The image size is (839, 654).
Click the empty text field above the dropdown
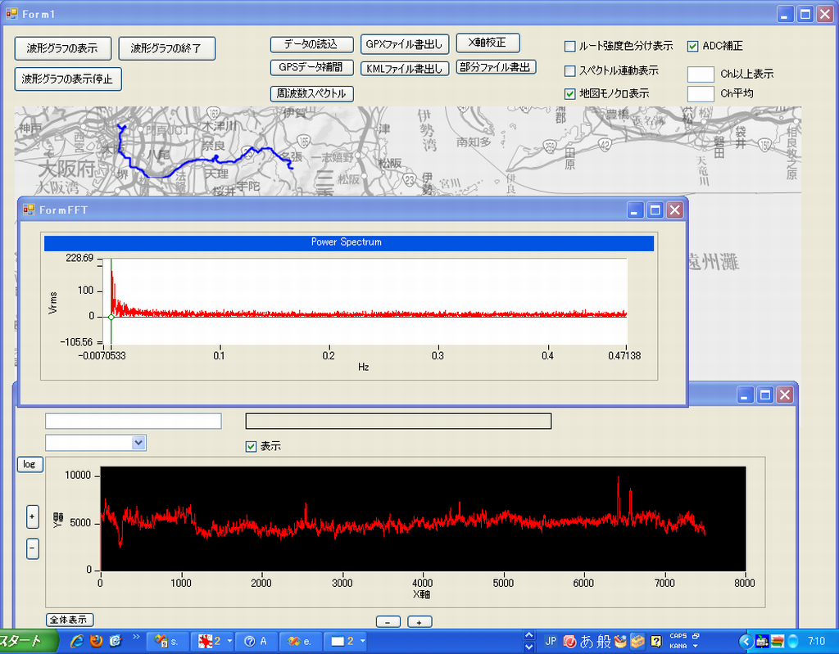click(134, 421)
